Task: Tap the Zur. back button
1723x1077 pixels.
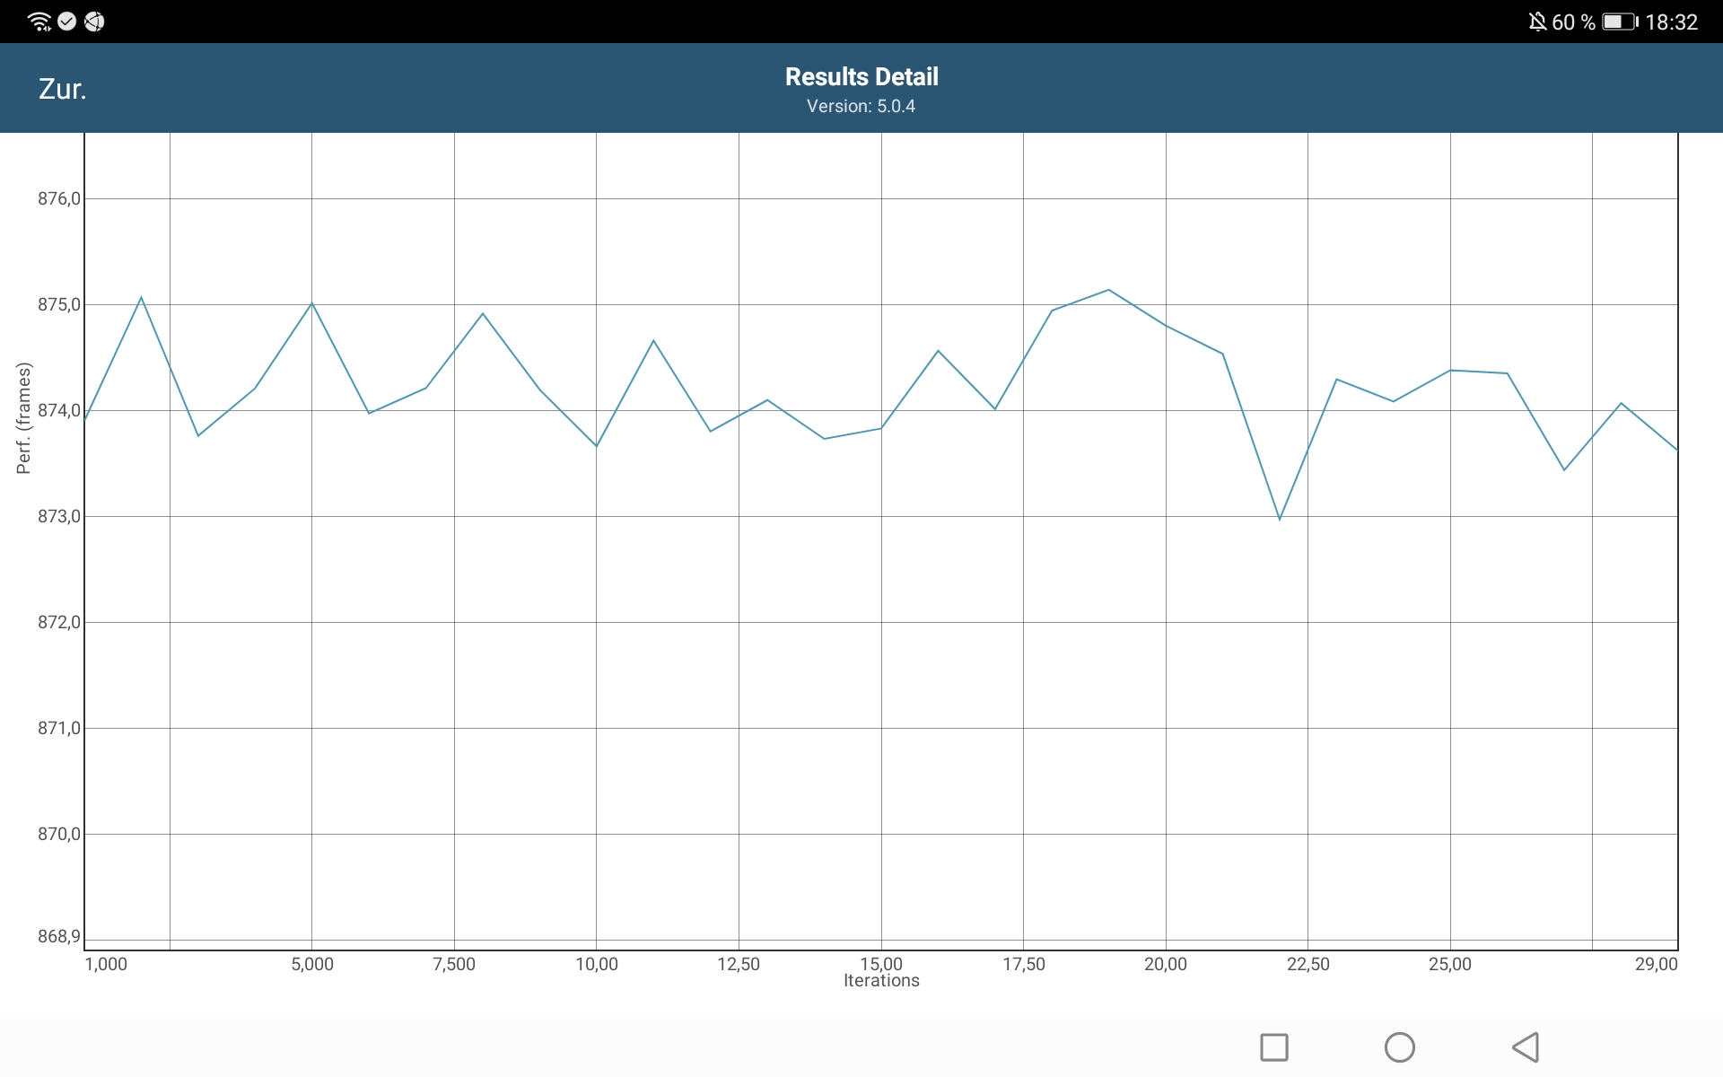Action: pyautogui.click(x=62, y=89)
